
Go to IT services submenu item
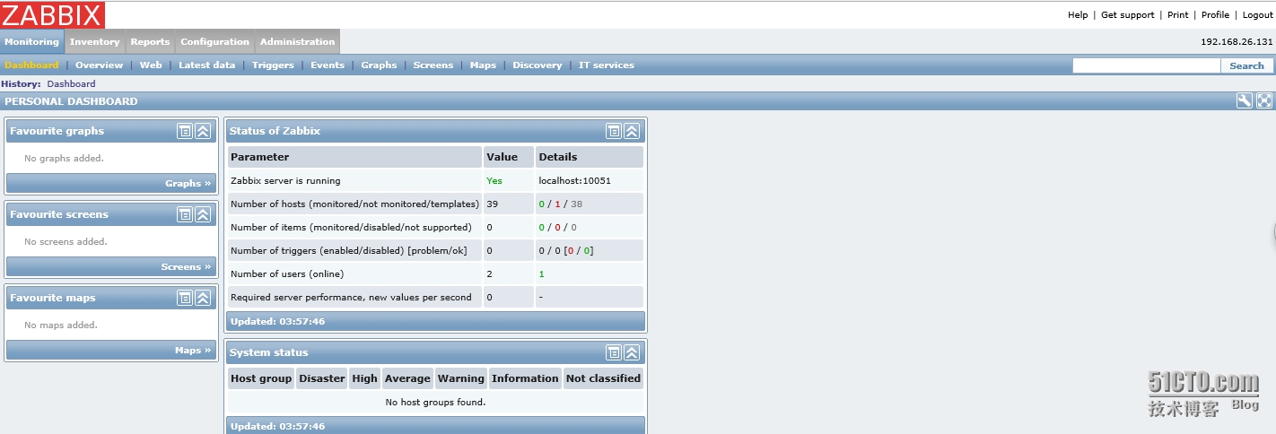pos(607,65)
